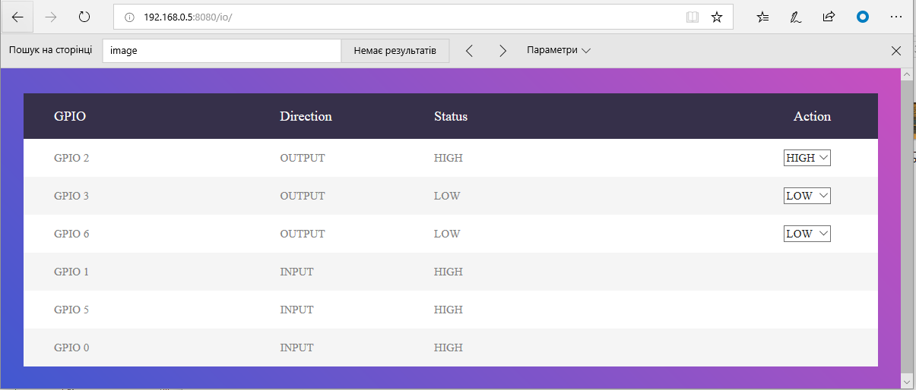Image resolution: width=916 pixels, height=390 pixels.
Task: Select the GPIO 6 row label
Action: click(x=71, y=234)
